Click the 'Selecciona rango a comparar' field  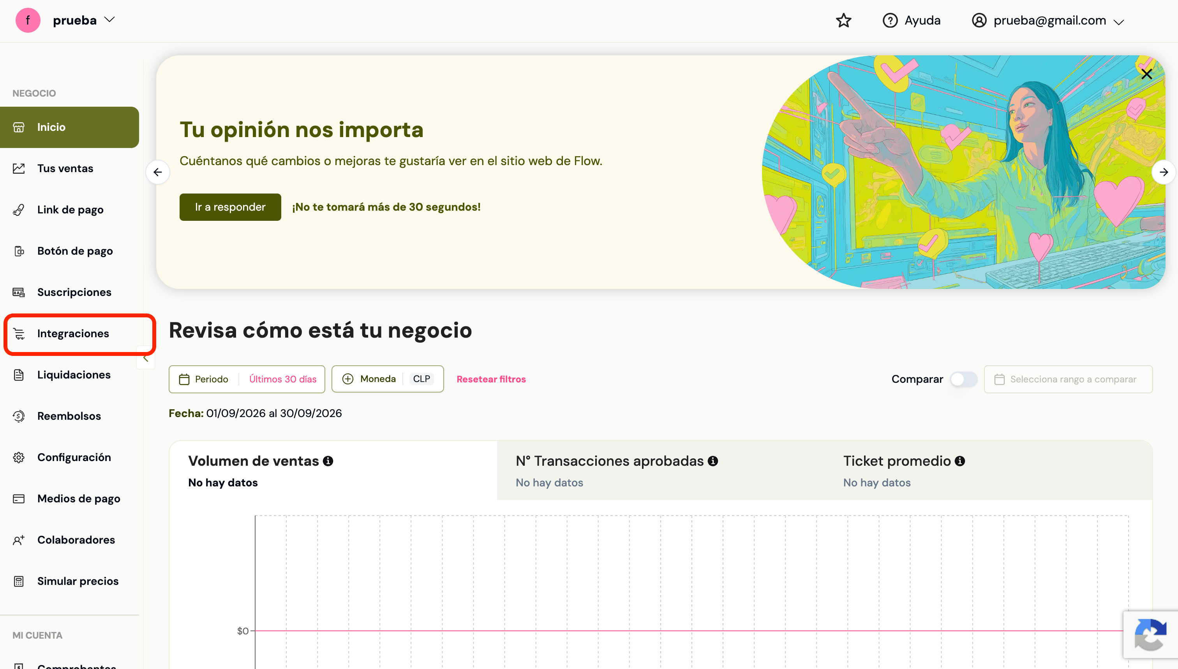[1068, 379]
